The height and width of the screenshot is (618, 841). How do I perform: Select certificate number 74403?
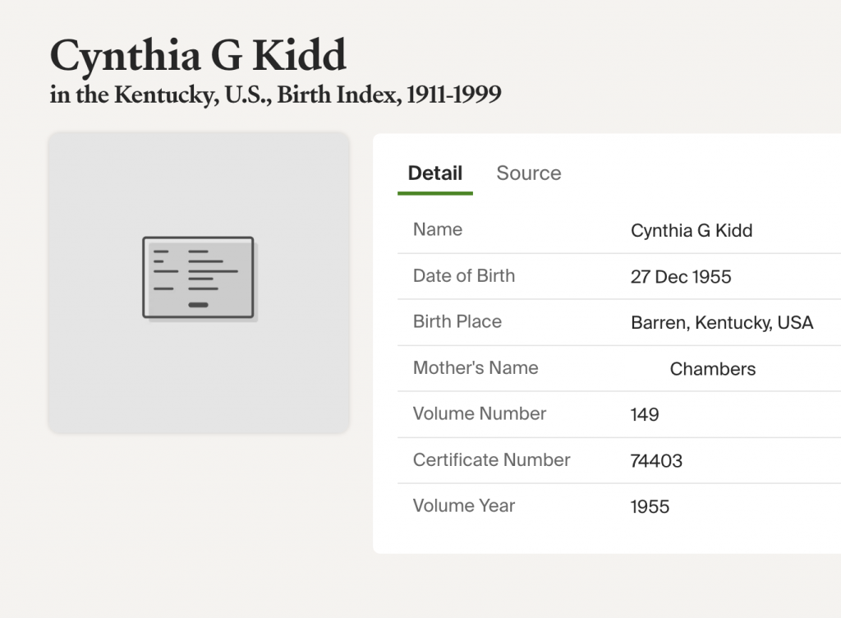tap(656, 461)
